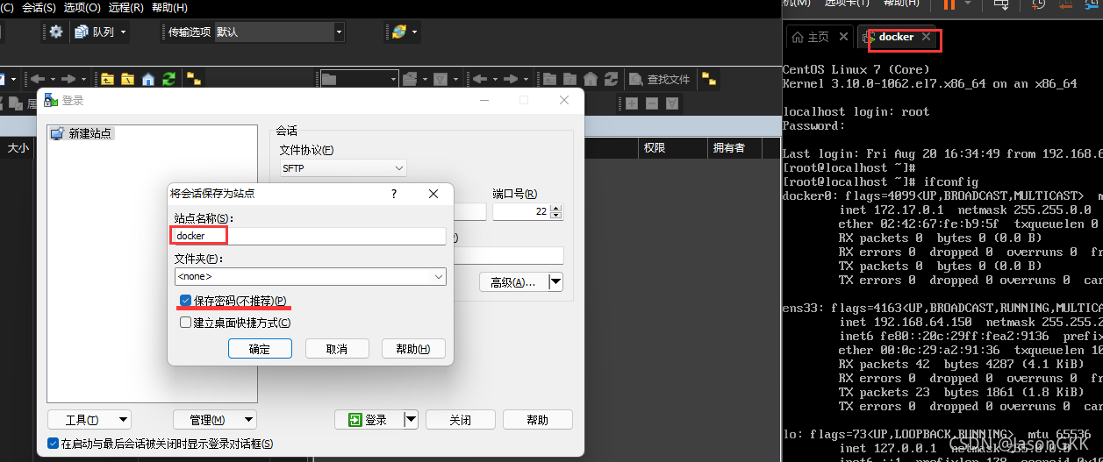Expand the arrow beside the Login (登录) button

click(x=411, y=420)
